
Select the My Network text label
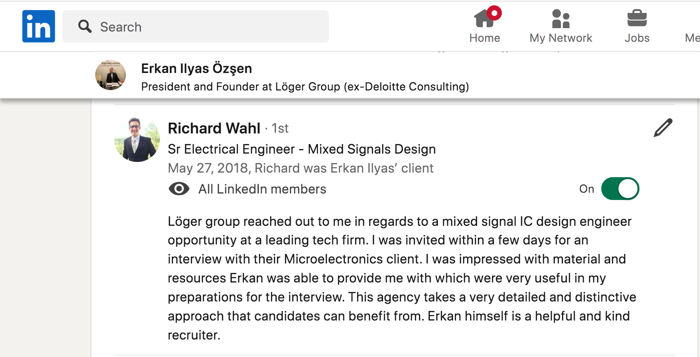(x=561, y=38)
